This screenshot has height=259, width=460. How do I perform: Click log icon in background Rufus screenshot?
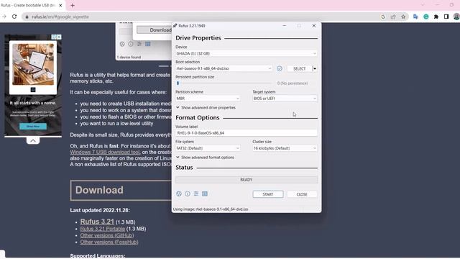click(147, 44)
